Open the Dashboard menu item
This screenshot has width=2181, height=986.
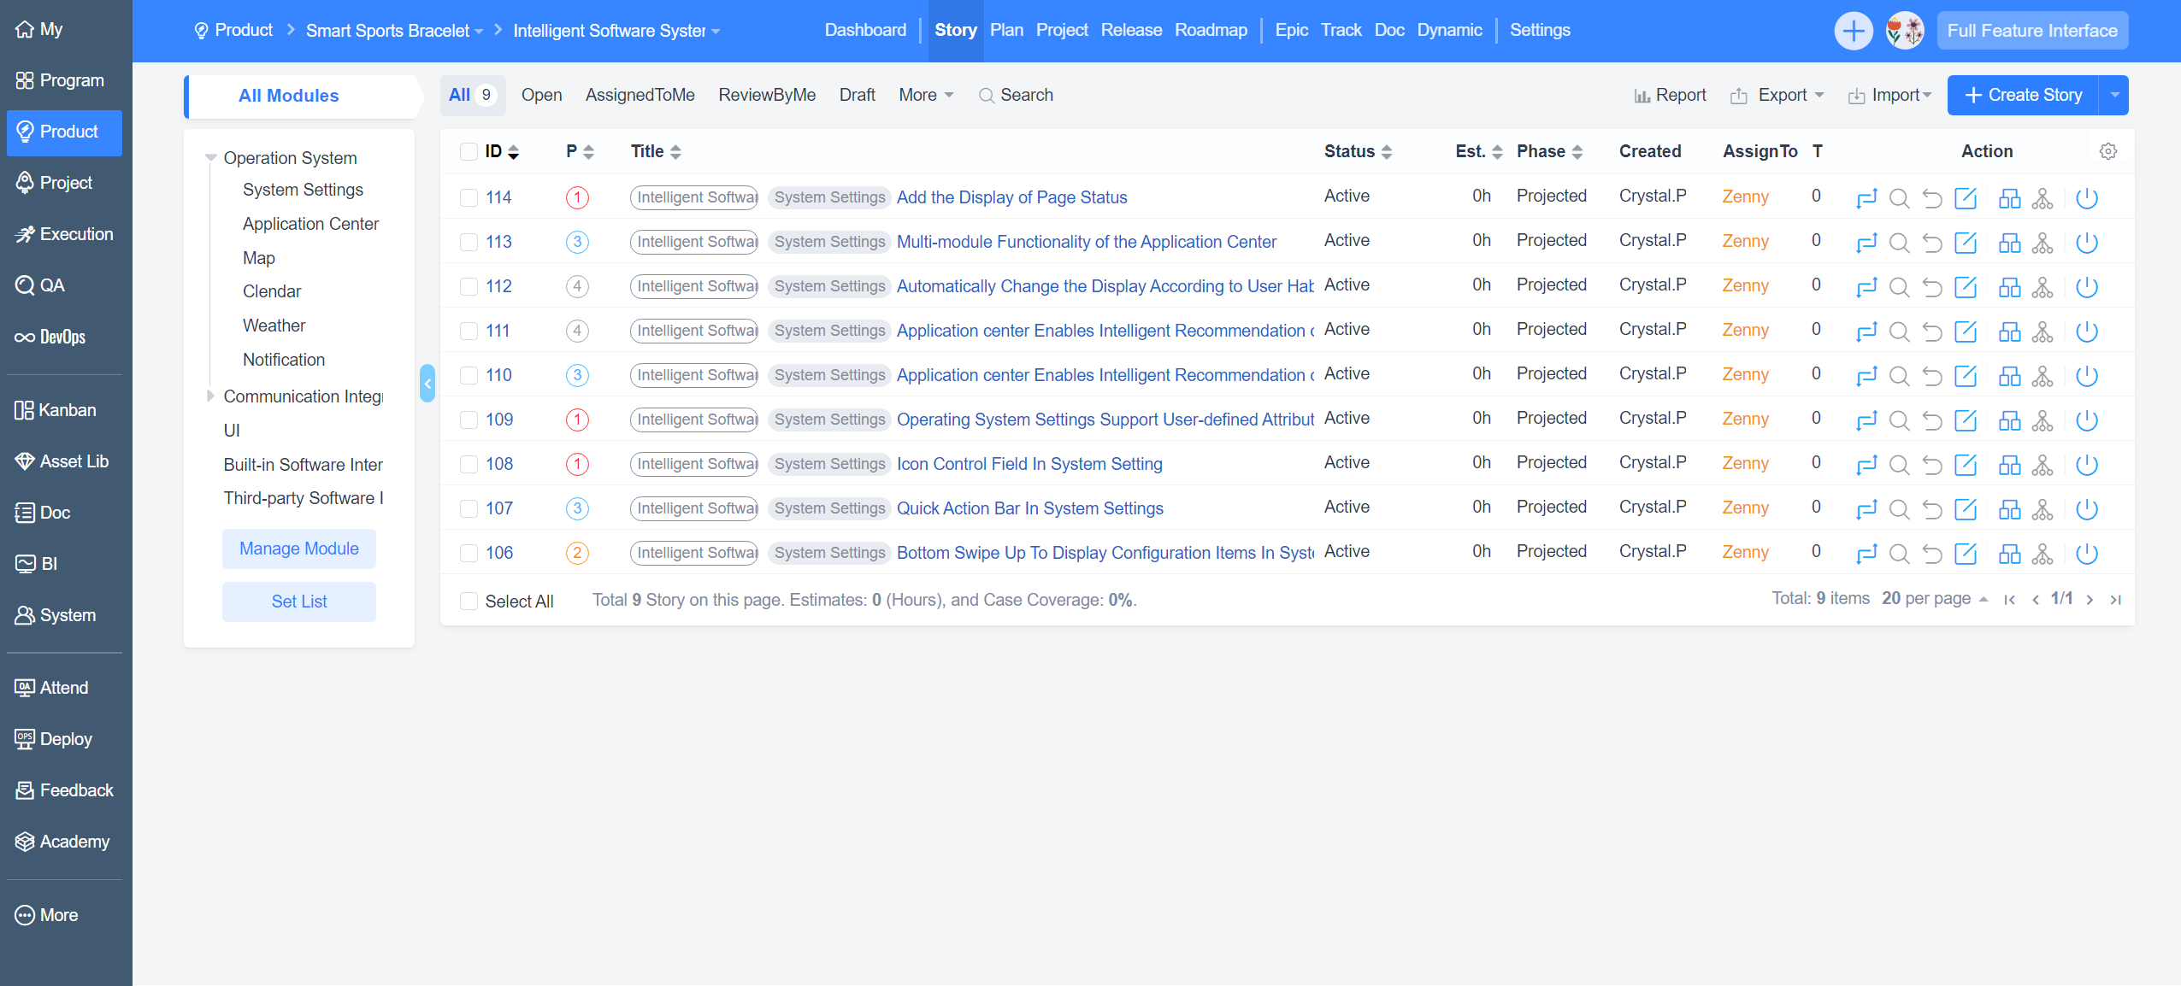(x=864, y=30)
